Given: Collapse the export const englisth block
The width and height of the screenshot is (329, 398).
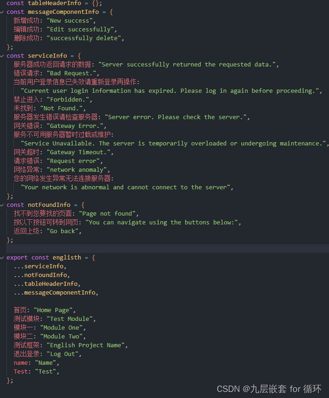Looking at the screenshot, I should click(x=2, y=258).
